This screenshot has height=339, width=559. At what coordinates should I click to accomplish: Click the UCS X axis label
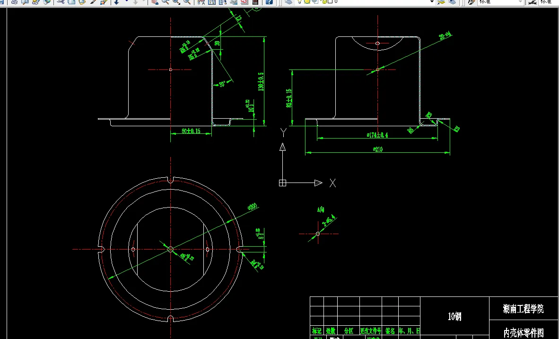tap(332, 183)
